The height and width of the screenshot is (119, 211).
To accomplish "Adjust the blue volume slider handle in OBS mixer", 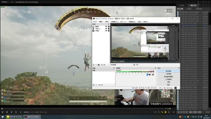I will (147, 75).
